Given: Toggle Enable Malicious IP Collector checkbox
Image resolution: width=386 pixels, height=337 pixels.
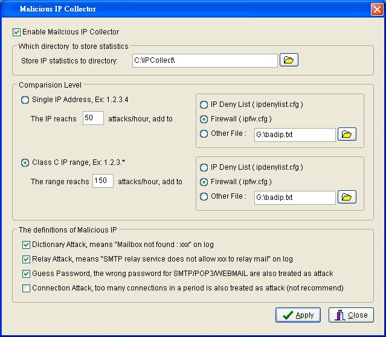Looking at the screenshot, I should (17, 32).
